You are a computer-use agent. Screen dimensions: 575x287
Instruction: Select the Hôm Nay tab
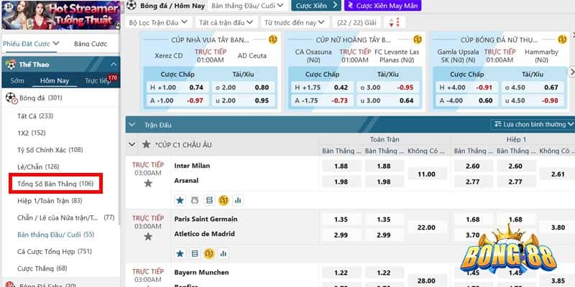55,80
